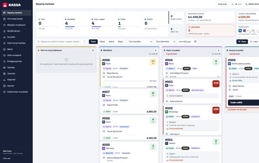The width and height of the screenshot is (259, 163).
Task: Click the Yazıcılar printer icon
Action: pos(4,74)
